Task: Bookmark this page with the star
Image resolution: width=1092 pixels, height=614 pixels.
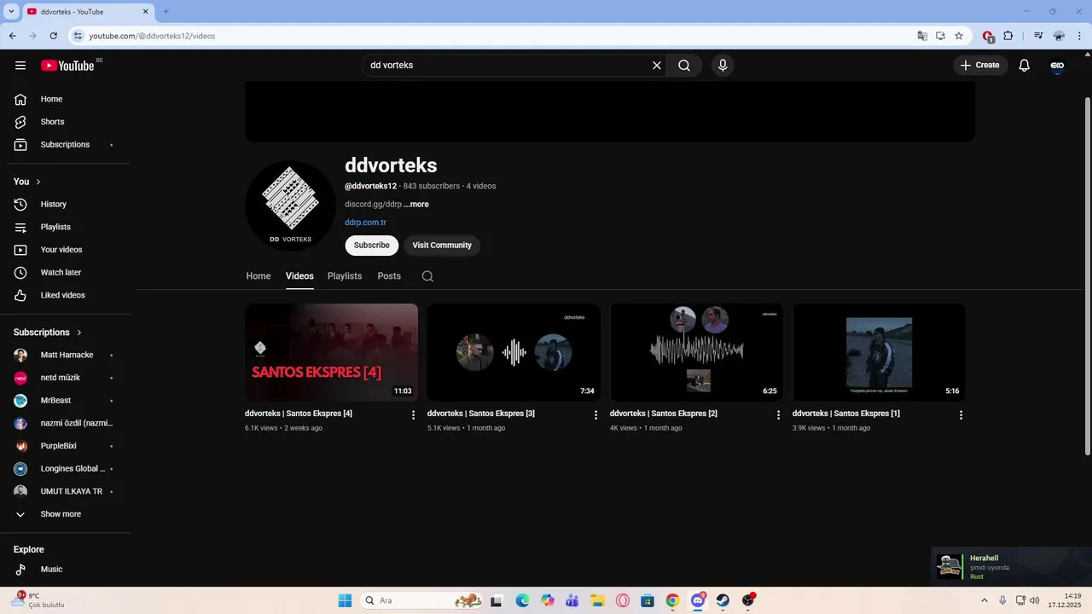Action: point(959,36)
